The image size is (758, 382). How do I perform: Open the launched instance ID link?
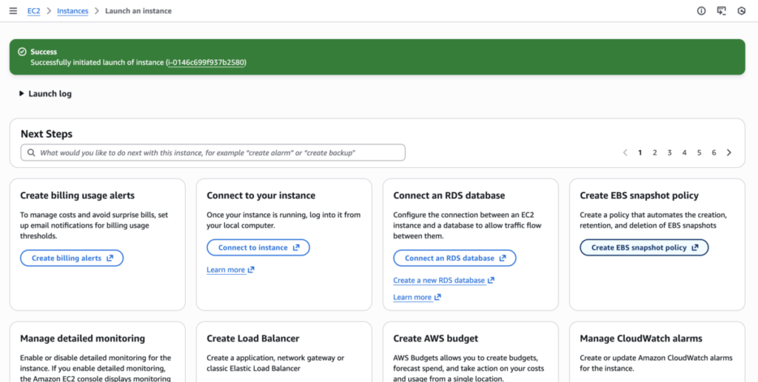[206, 63]
